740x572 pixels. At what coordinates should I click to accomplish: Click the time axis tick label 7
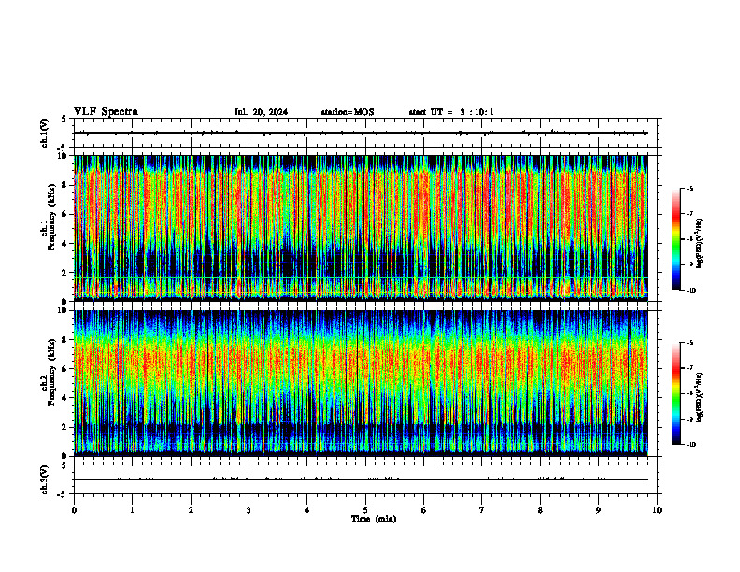click(482, 510)
